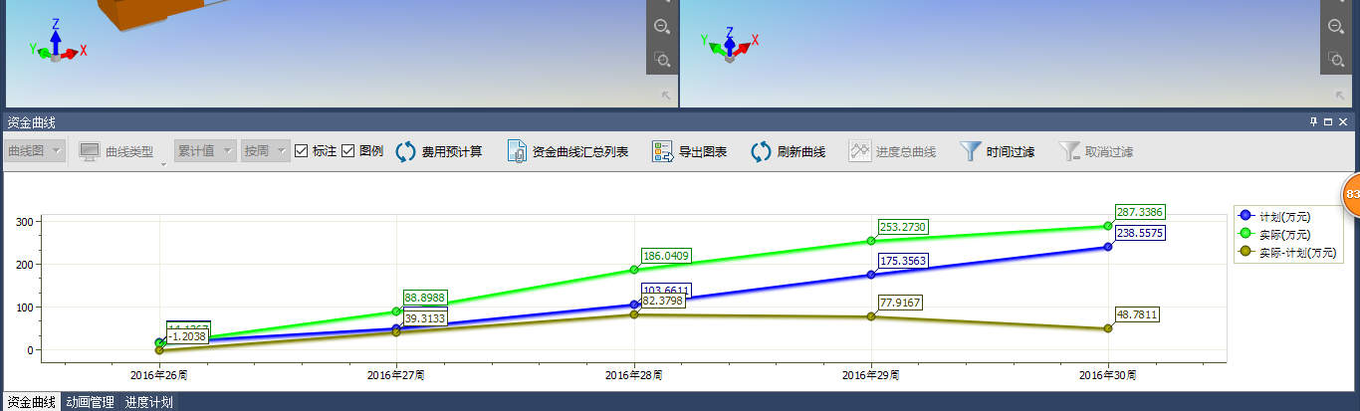Click zoom window icon in right viewport
This screenshot has height=411, width=1360.
click(x=1335, y=60)
